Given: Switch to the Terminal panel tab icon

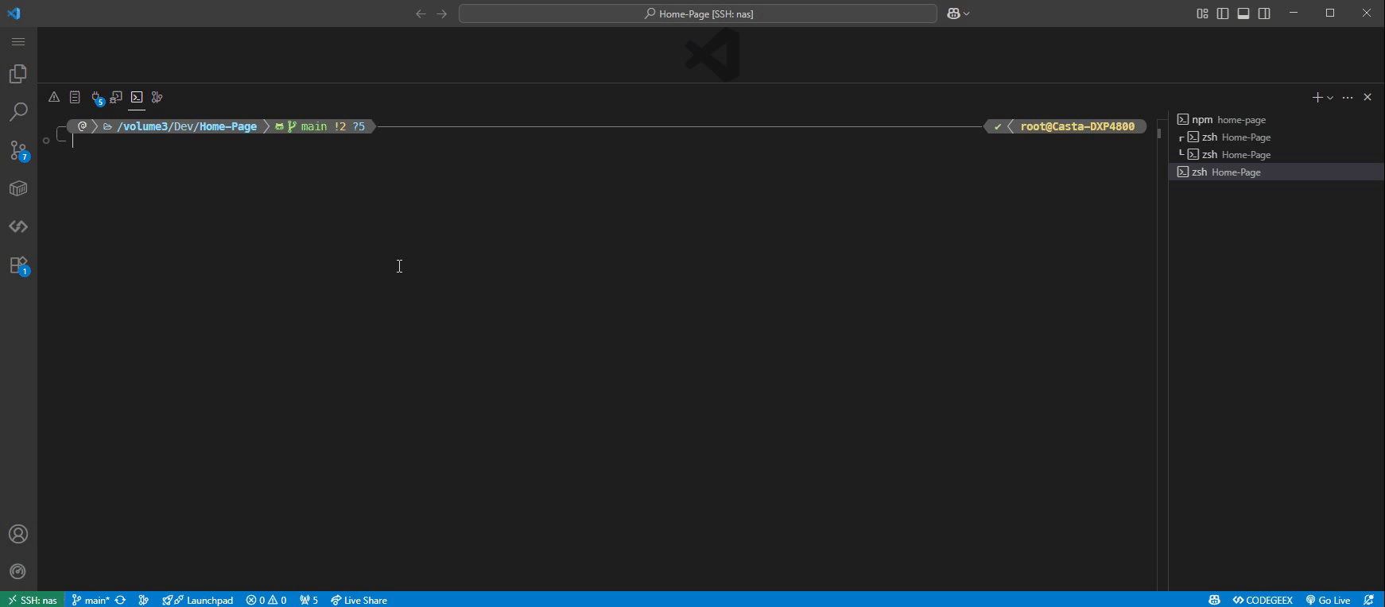Looking at the screenshot, I should [x=137, y=97].
